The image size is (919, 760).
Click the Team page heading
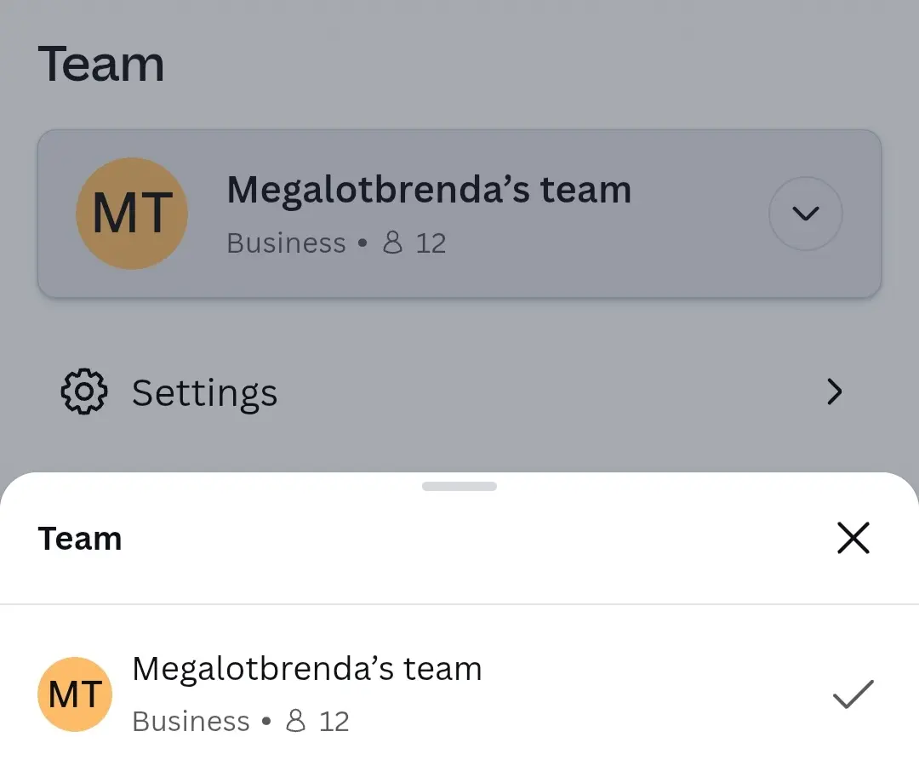[100, 64]
